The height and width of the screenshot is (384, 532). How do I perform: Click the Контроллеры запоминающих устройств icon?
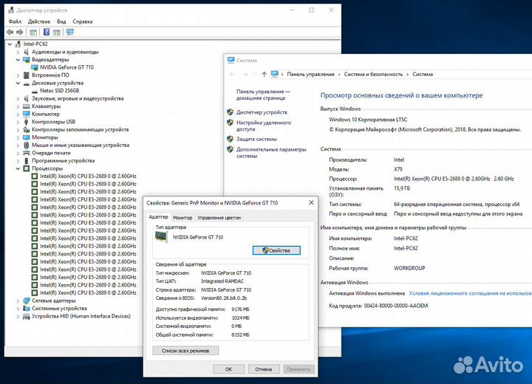click(27, 129)
